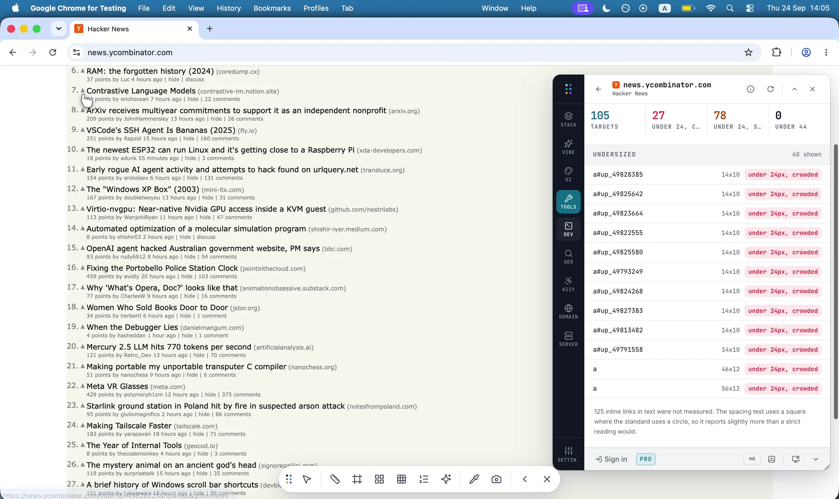Open the command palette shortcut button
The height and width of the screenshot is (499, 839).
[752, 459]
